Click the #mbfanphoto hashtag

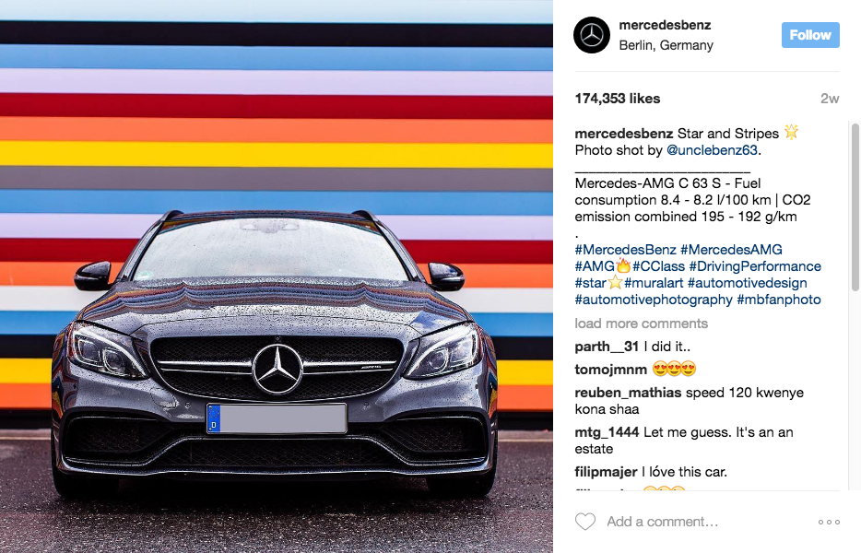pyautogui.click(x=779, y=300)
